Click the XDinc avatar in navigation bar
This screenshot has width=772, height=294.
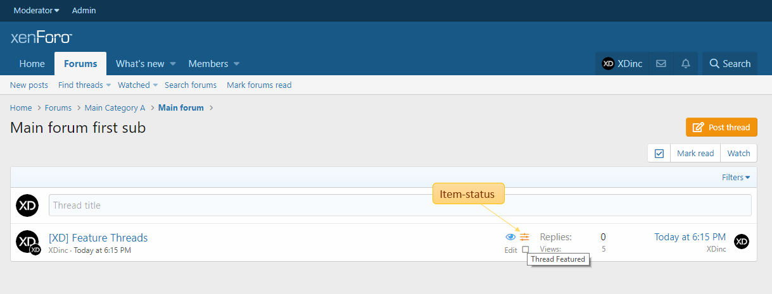click(608, 64)
